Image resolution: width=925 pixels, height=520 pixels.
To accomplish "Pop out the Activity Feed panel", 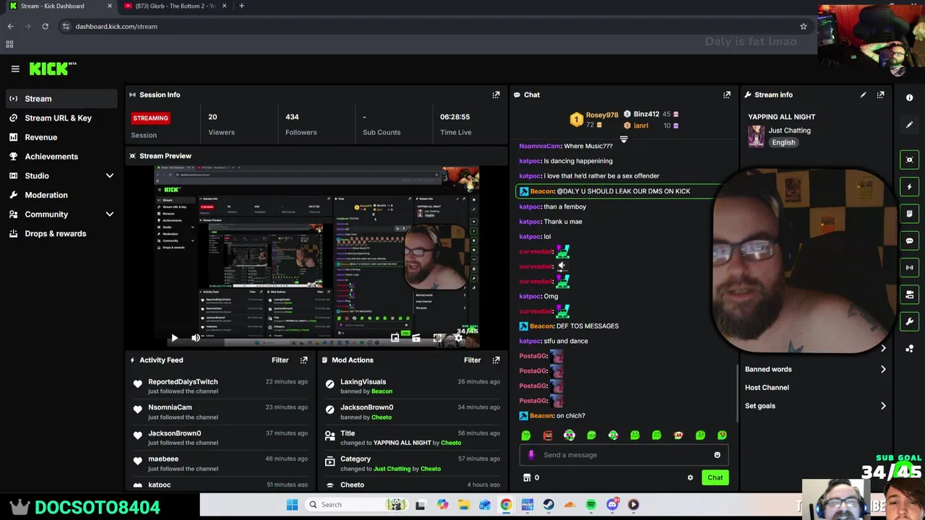I will (x=304, y=360).
